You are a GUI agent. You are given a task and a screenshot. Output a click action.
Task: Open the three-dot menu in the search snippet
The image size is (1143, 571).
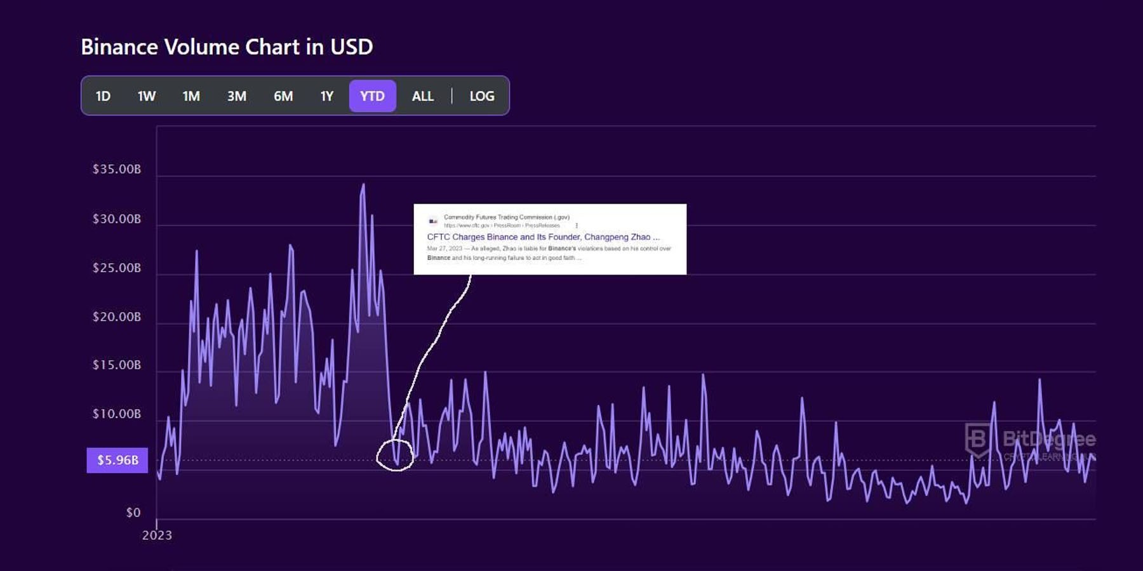577,225
